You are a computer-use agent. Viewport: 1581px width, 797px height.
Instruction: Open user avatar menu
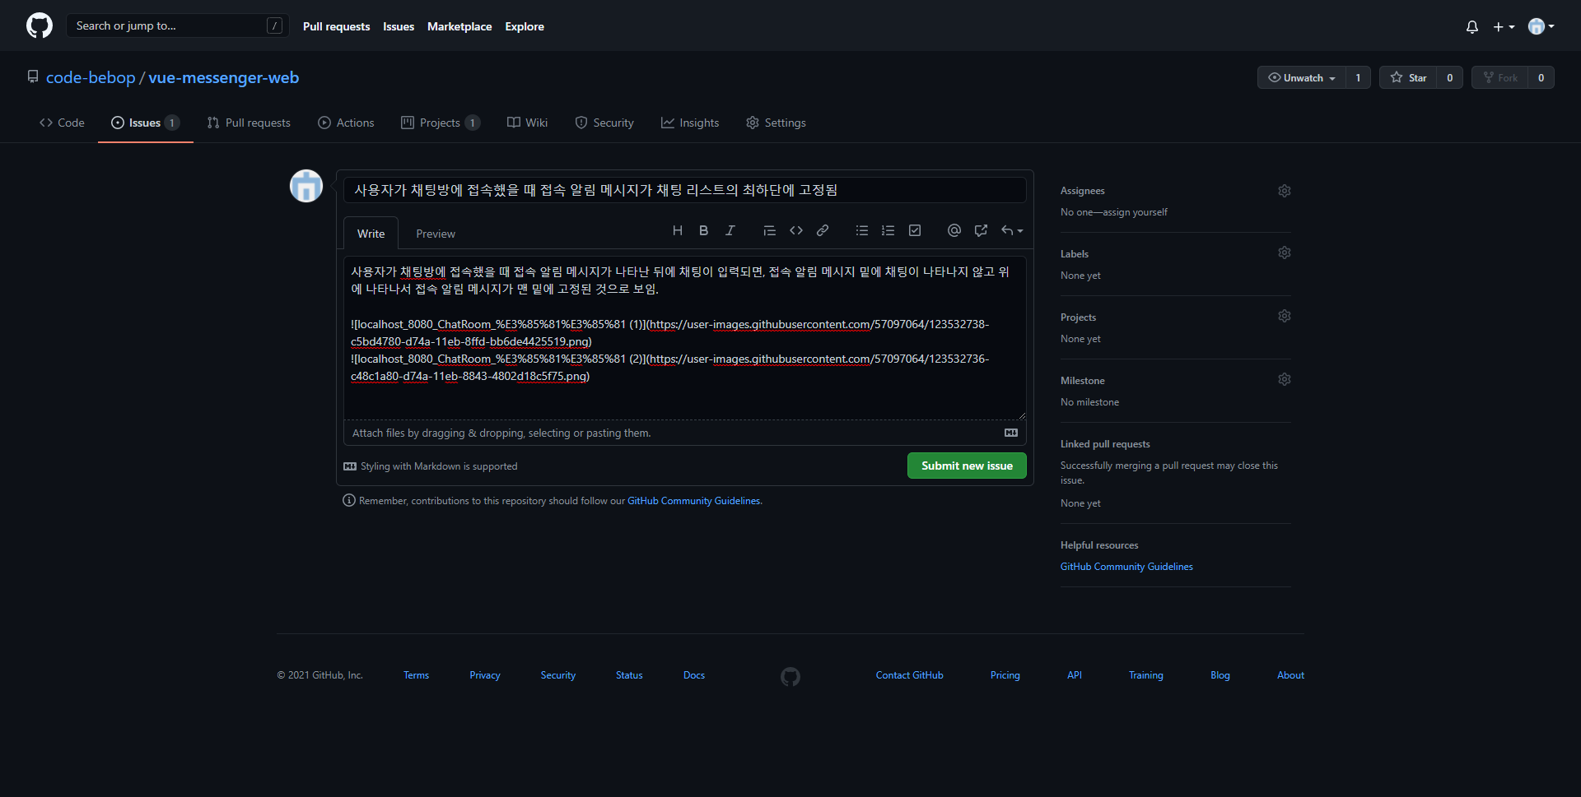pyautogui.click(x=1541, y=26)
